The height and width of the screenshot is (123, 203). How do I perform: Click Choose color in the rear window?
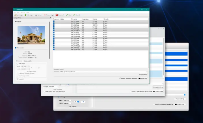click(x=180, y=104)
